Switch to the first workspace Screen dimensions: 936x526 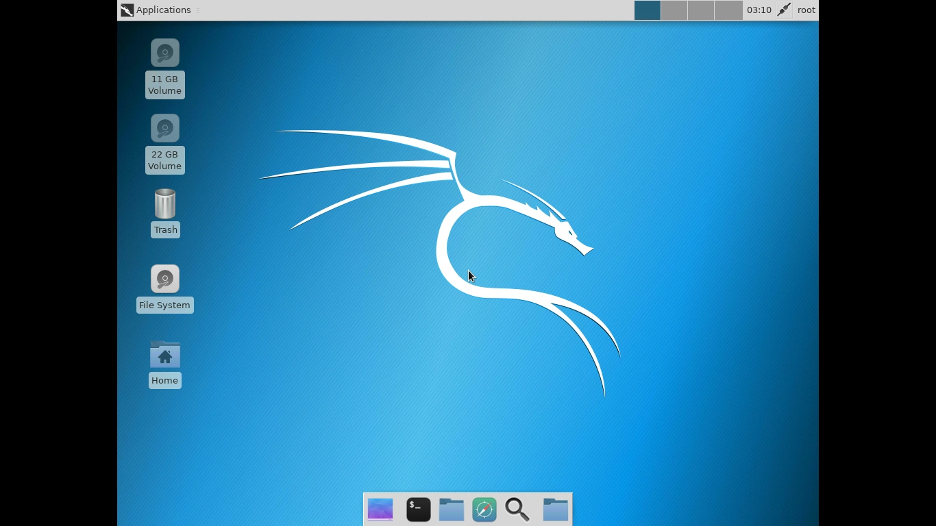648,10
